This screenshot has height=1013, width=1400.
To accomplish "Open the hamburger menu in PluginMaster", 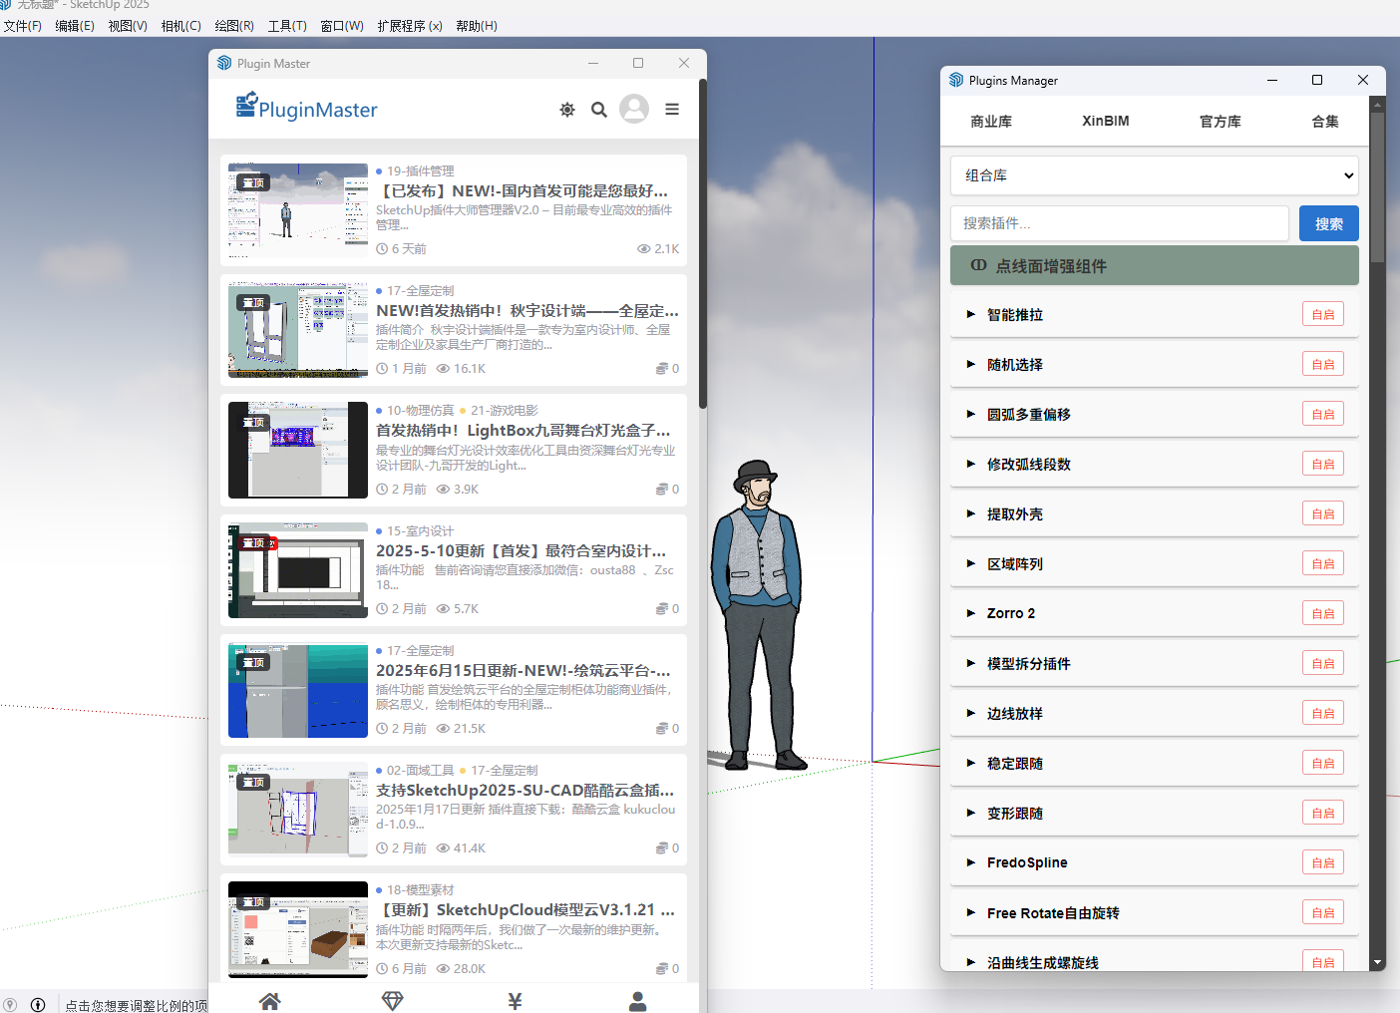I will point(672,110).
